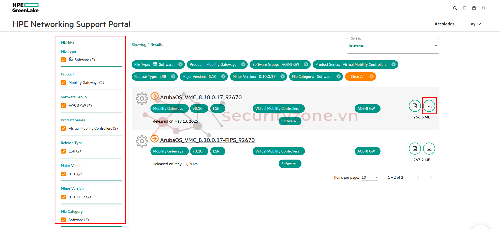Click orange arrow icon beside ArubaOS_VMC_8.10.0.17_92670
Screen dimensions: 500x229
155,96
